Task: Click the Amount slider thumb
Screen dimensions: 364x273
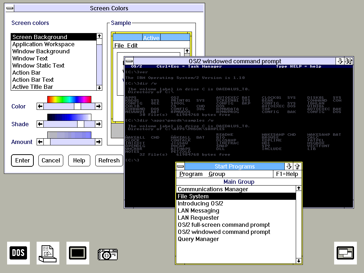Action: [47, 142]
